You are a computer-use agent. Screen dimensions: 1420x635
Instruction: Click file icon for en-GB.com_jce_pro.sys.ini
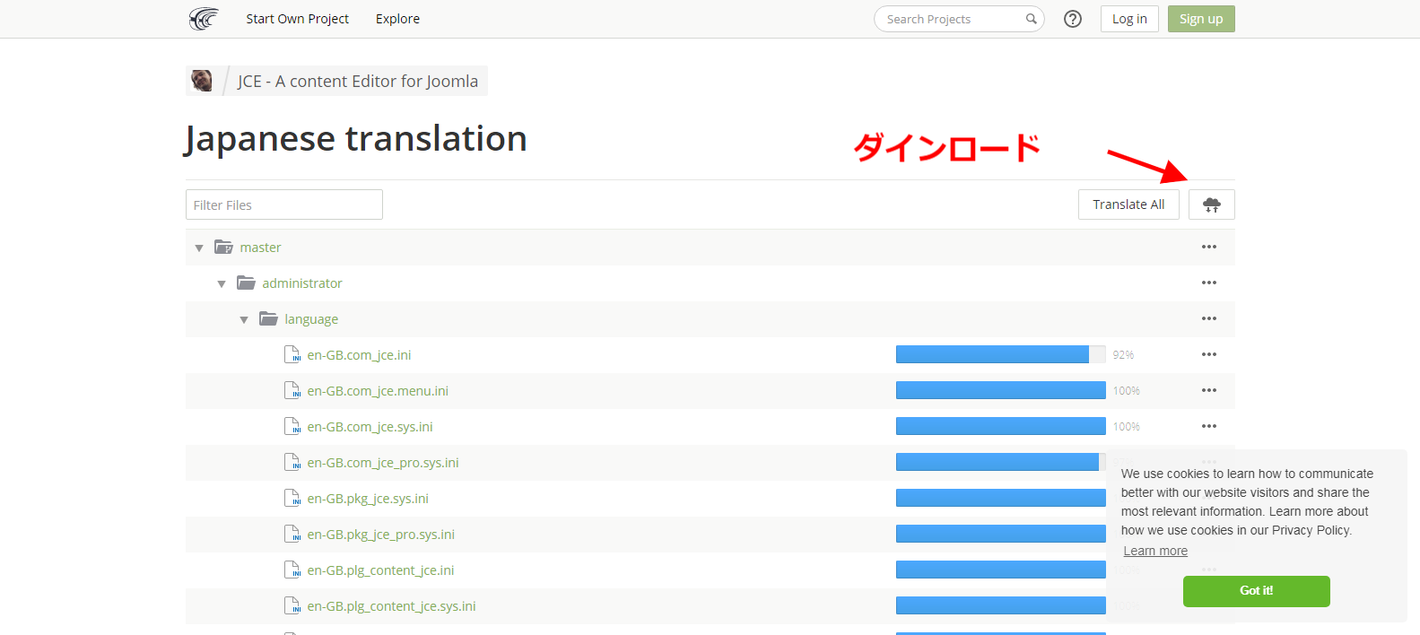(x=292, y=462)
